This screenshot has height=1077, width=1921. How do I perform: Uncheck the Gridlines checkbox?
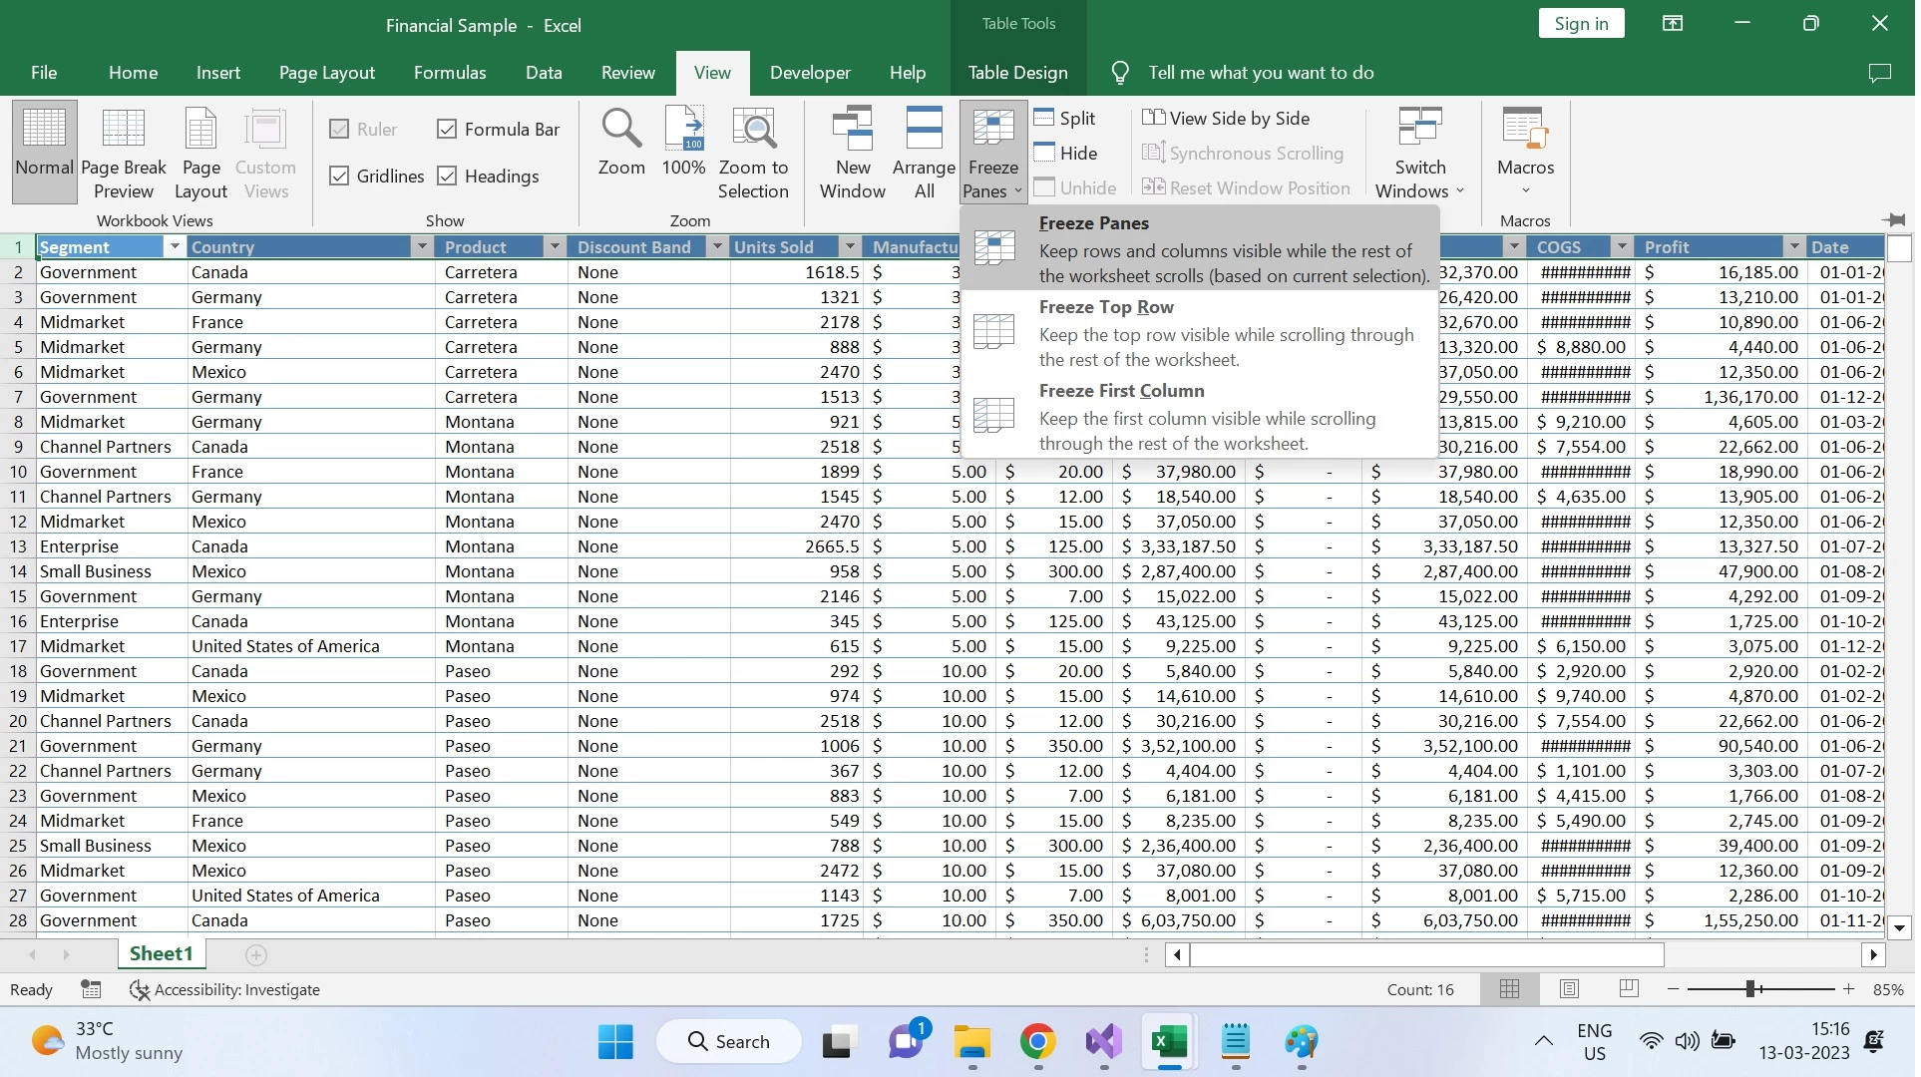pos(340,177)
